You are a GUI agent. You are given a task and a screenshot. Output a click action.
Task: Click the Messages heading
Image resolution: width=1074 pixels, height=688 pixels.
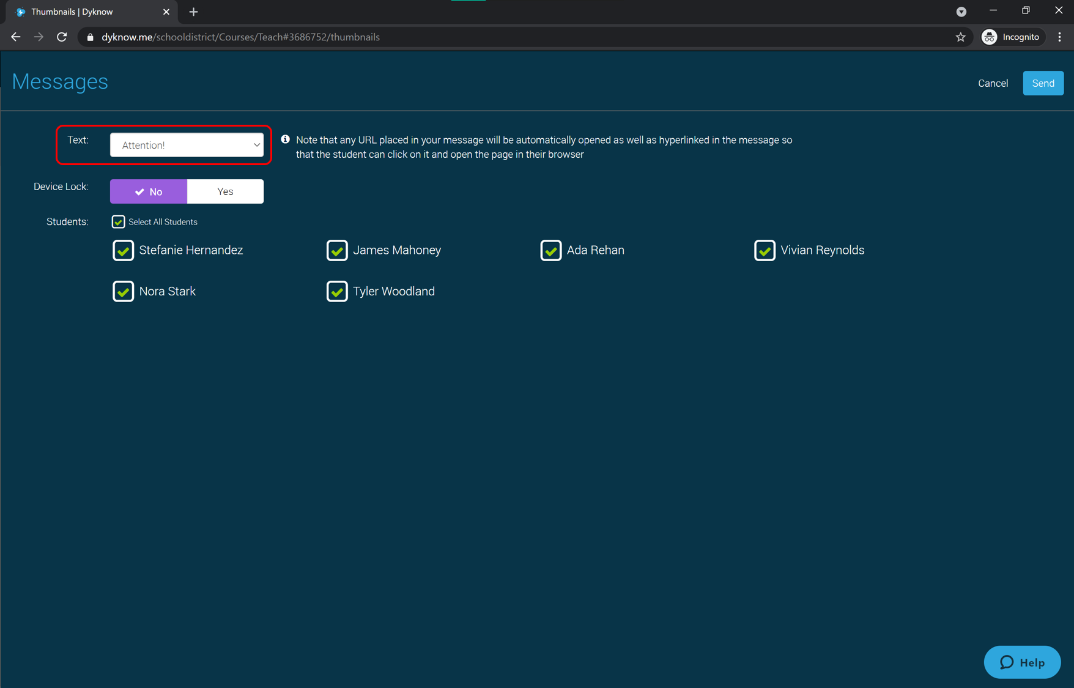tap(60, 81)
